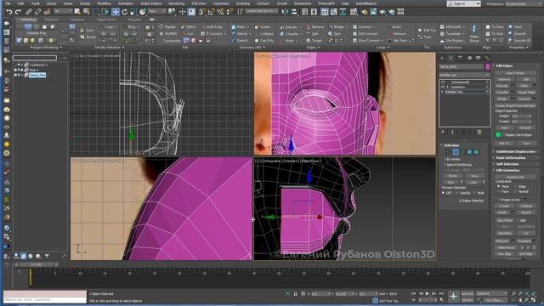
Task: Click the Grow selection button
Action: 474,176
